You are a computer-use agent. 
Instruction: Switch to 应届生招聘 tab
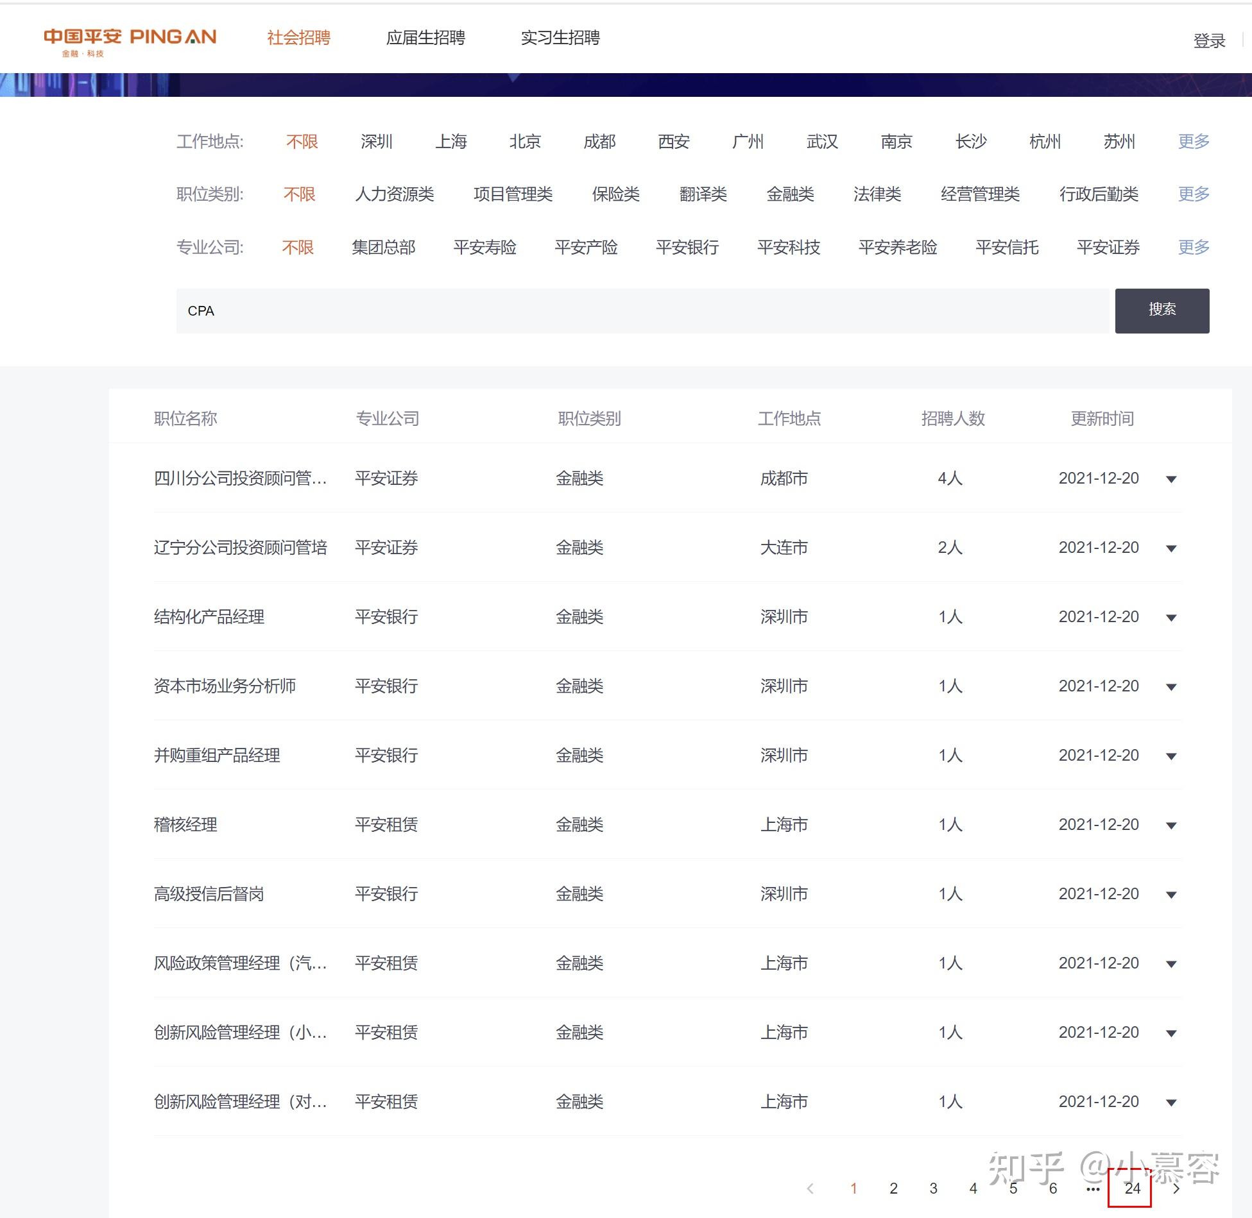pos(425,38)
